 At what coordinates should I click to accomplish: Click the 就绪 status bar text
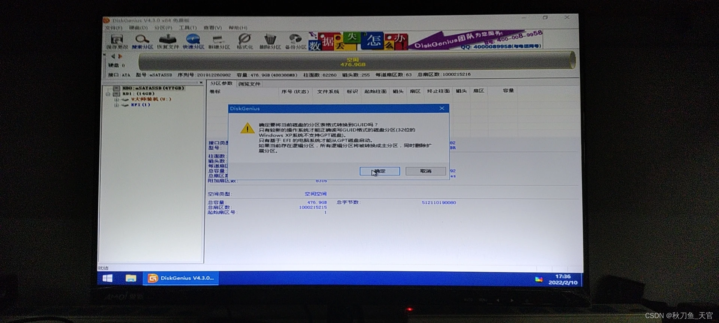click(103, 268)
